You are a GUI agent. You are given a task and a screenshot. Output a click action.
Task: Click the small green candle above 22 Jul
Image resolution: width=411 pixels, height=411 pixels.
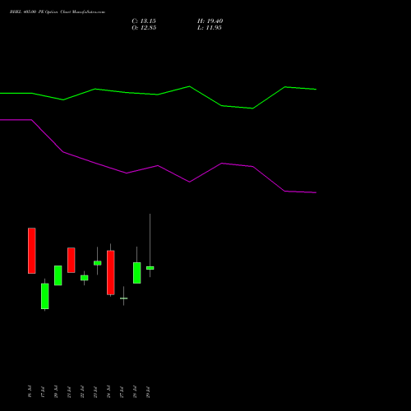coord(85,278)
